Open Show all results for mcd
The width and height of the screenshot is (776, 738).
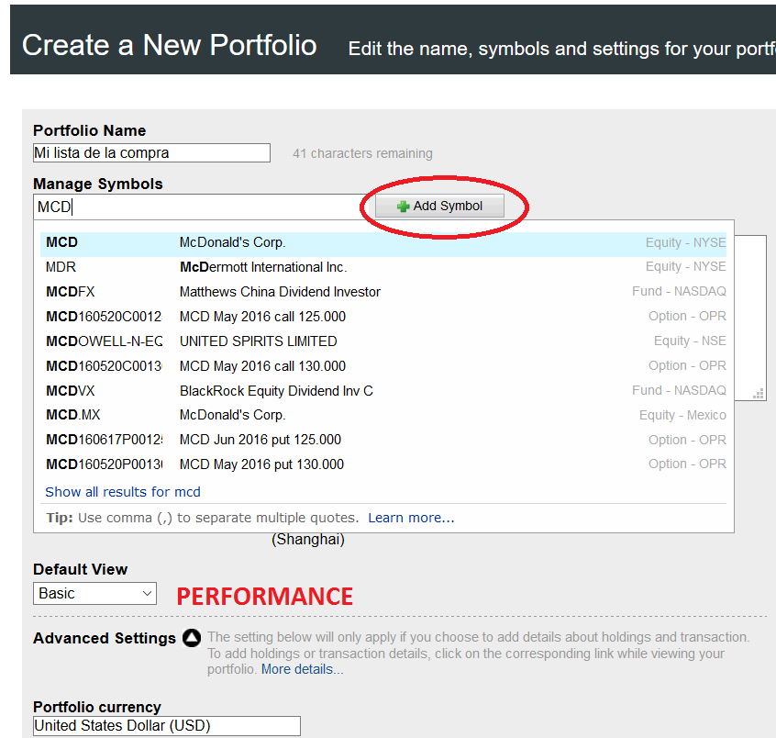pyautogui.click(x=123, y=492)
